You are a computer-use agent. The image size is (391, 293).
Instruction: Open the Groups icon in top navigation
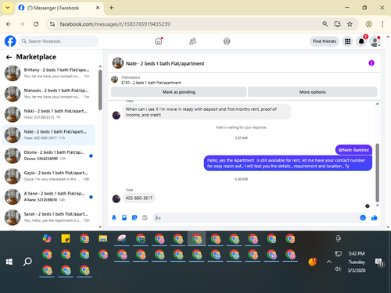tap(227, 41)
